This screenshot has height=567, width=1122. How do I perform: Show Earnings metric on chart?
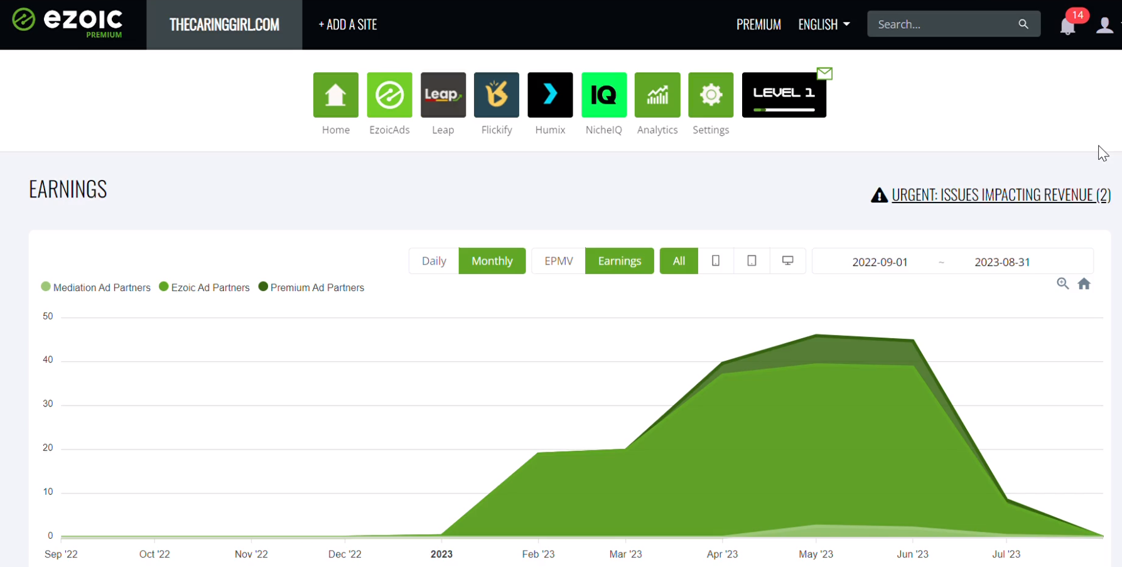[x=620, y=261]
